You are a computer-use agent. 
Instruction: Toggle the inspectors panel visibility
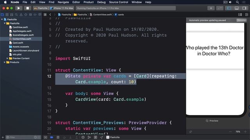coord(244,8)
